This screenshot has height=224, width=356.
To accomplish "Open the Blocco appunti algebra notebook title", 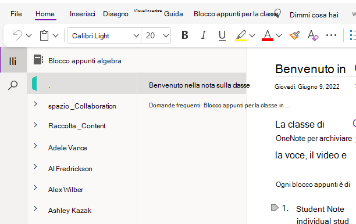I will (x=85, y=61).
